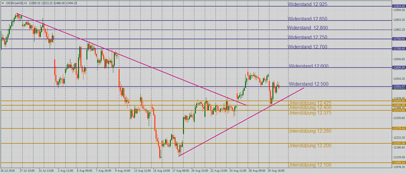The height and width of the screenshot is (174, 406).
Task: Open the chart menu arrow beside the symbol name
Action: [3, 3]
